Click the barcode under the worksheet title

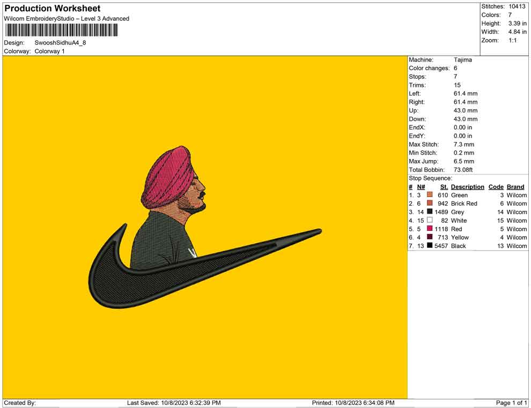pos(61,30)
